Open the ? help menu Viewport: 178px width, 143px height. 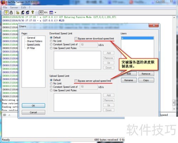[x=30, y=7]
